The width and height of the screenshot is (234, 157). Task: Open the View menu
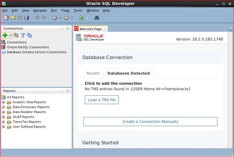click(26, 10)
